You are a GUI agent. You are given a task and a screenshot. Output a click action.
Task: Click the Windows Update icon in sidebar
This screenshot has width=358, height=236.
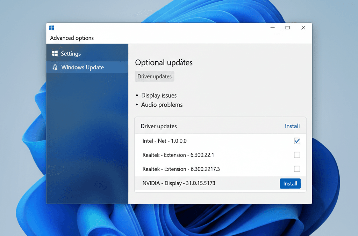[x=55, y=67]
